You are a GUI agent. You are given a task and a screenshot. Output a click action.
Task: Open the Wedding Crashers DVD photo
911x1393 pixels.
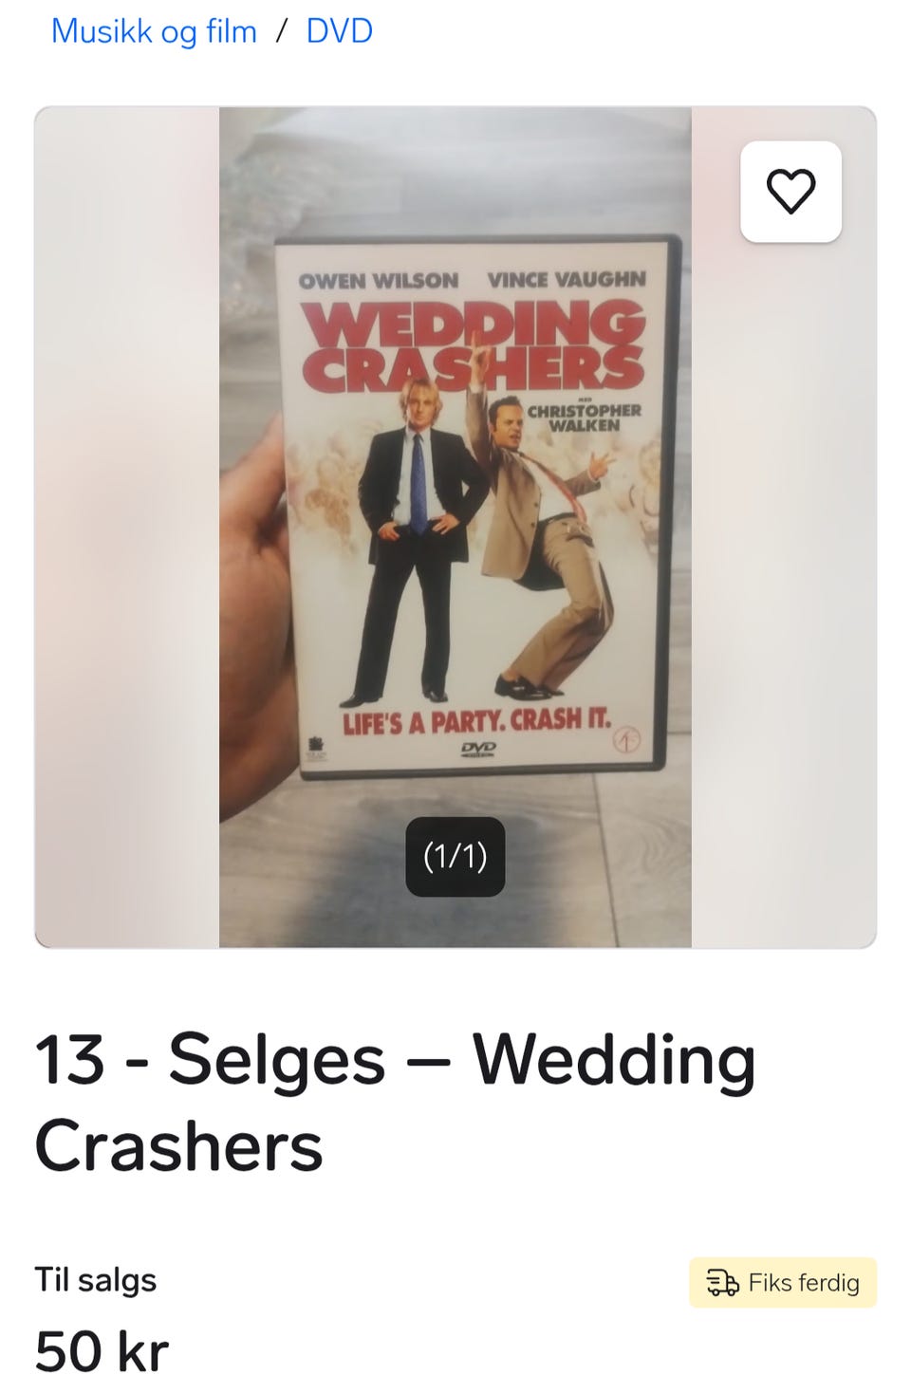tap(455, 527)
